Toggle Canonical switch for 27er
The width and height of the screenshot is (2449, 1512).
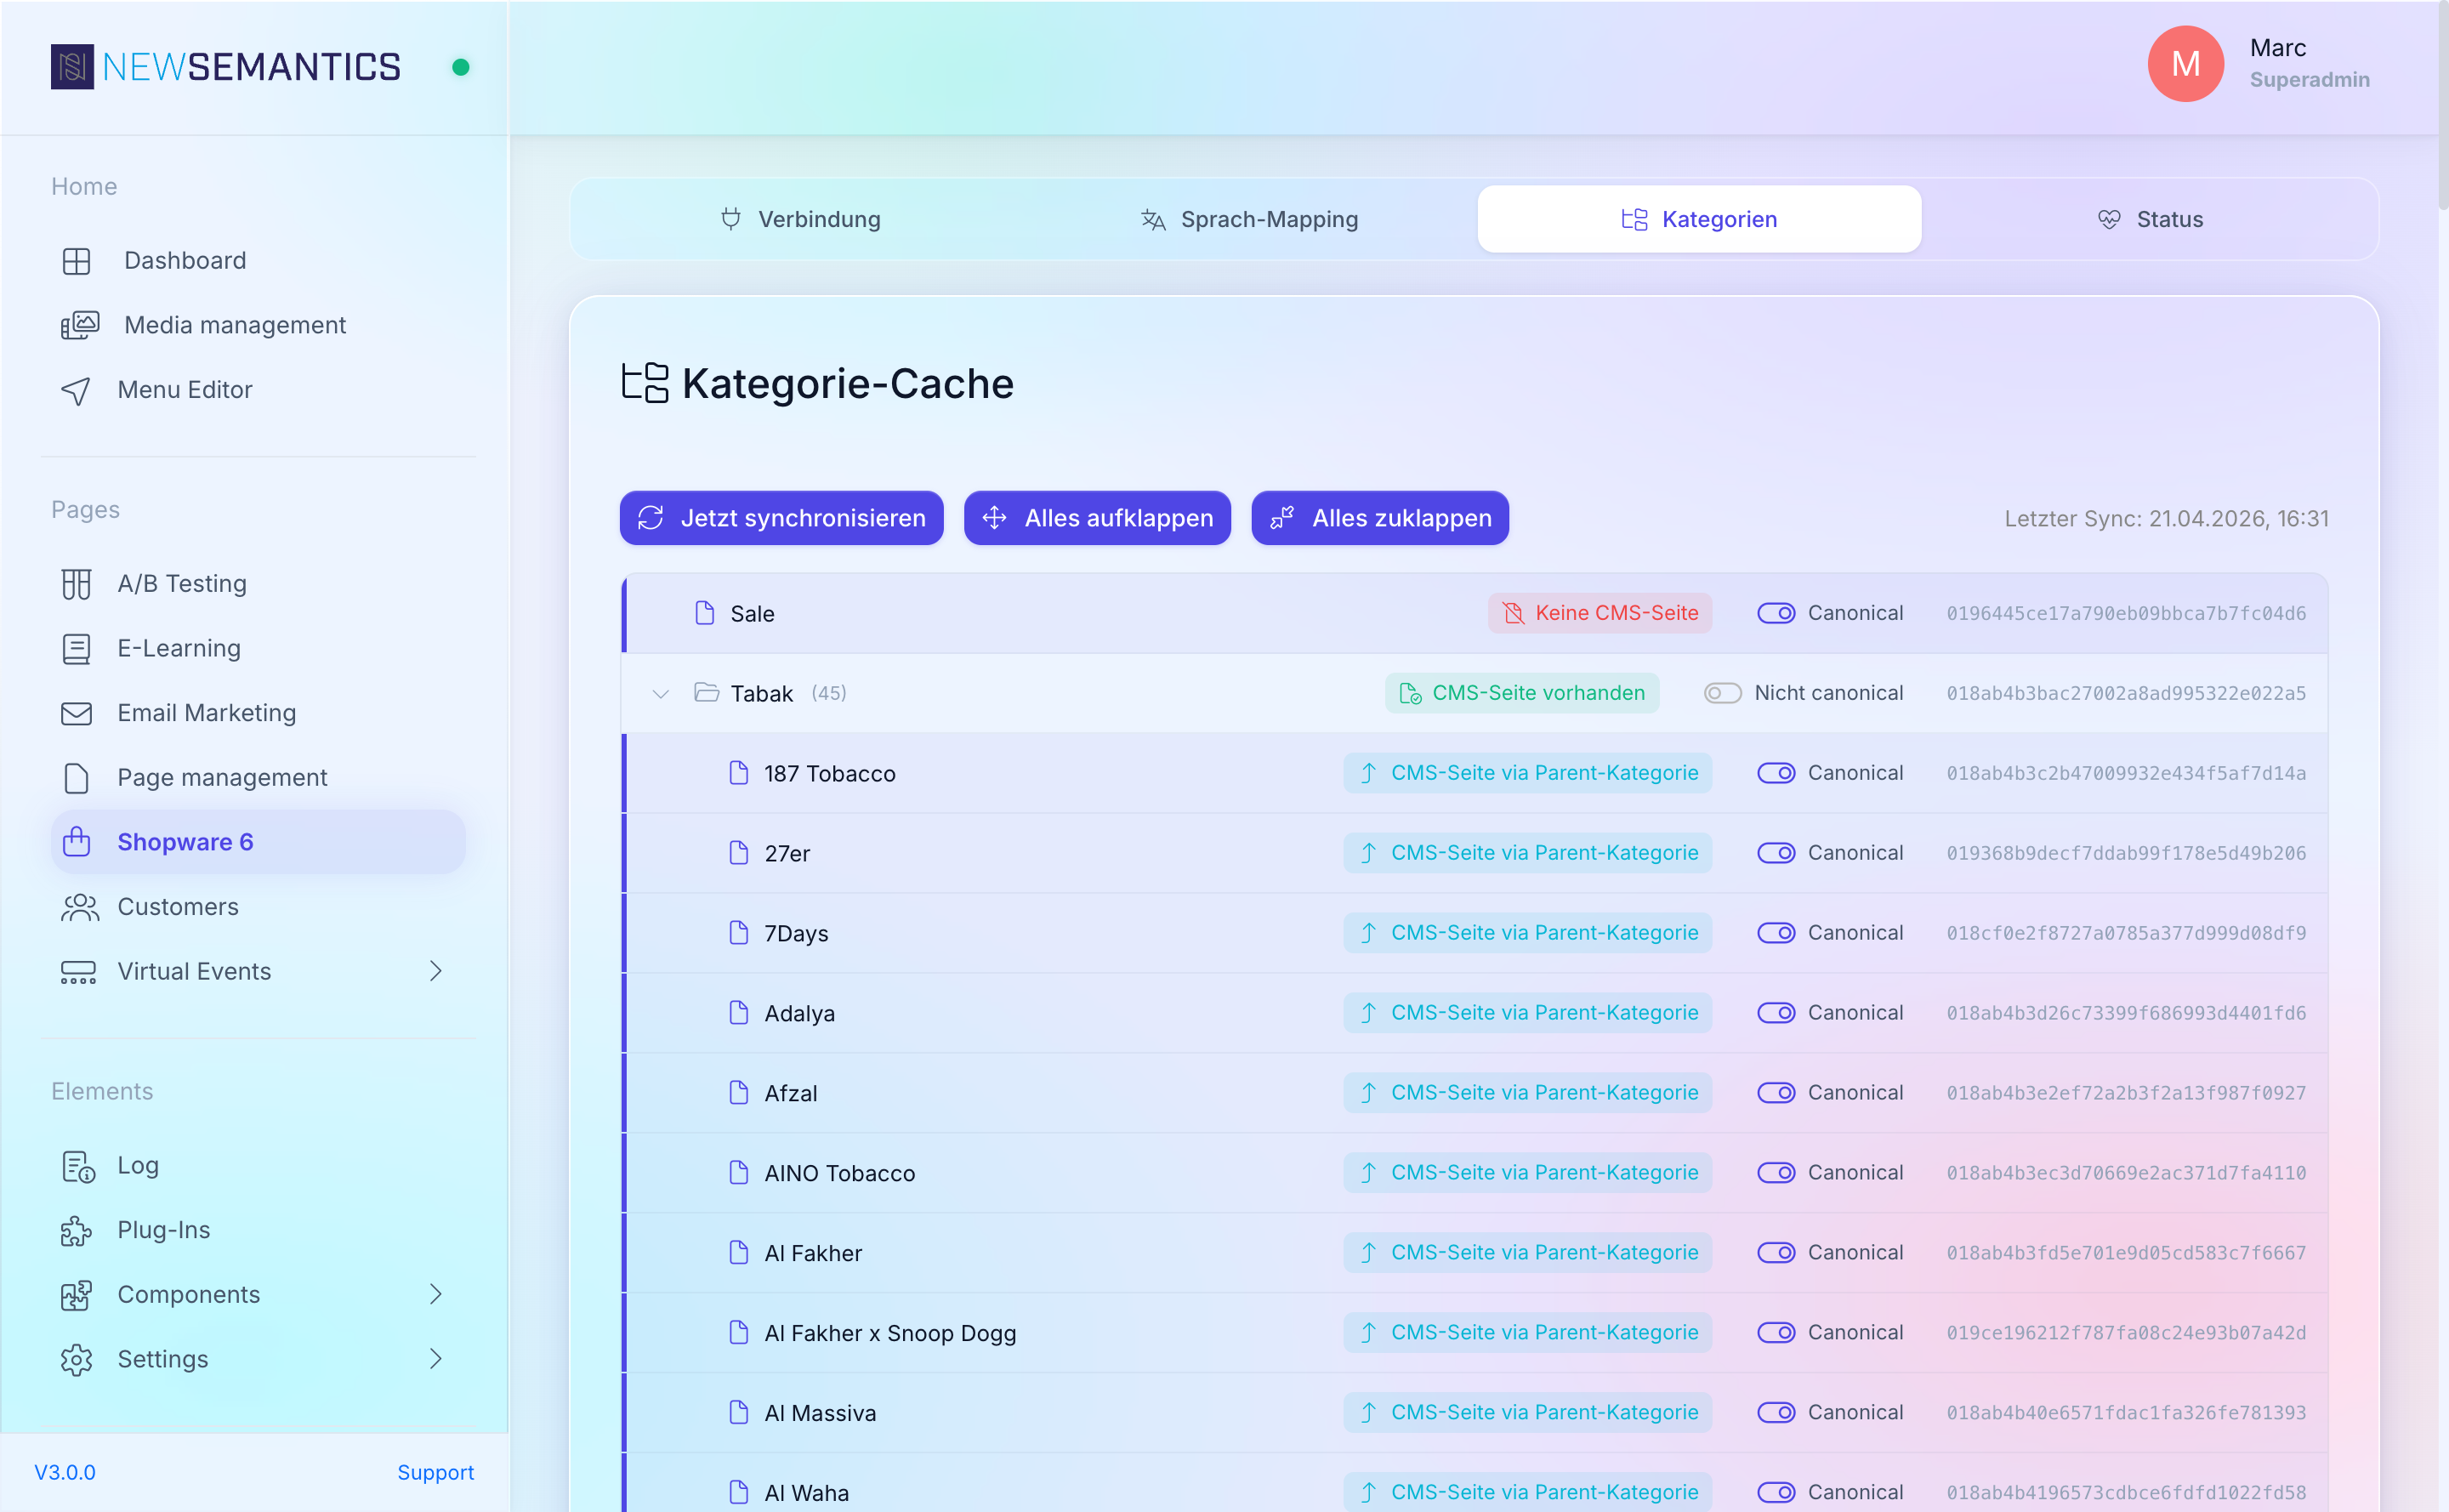[x=1776, y=853]
